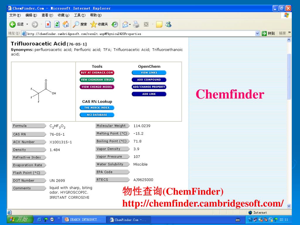Click the VIEW LINKS button
The image size is (300, 225).
pos(149,73)
